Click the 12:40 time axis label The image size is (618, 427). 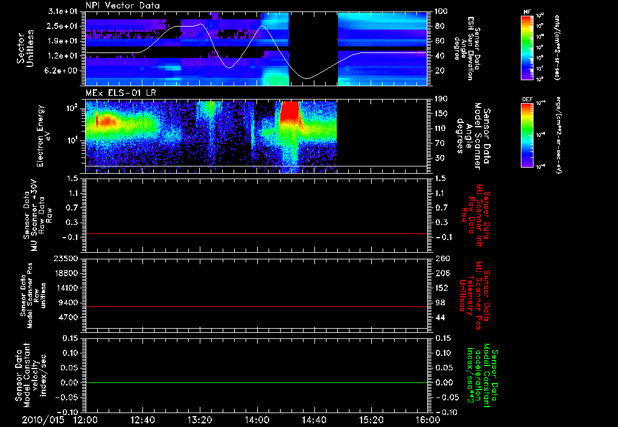click(142, 420)
